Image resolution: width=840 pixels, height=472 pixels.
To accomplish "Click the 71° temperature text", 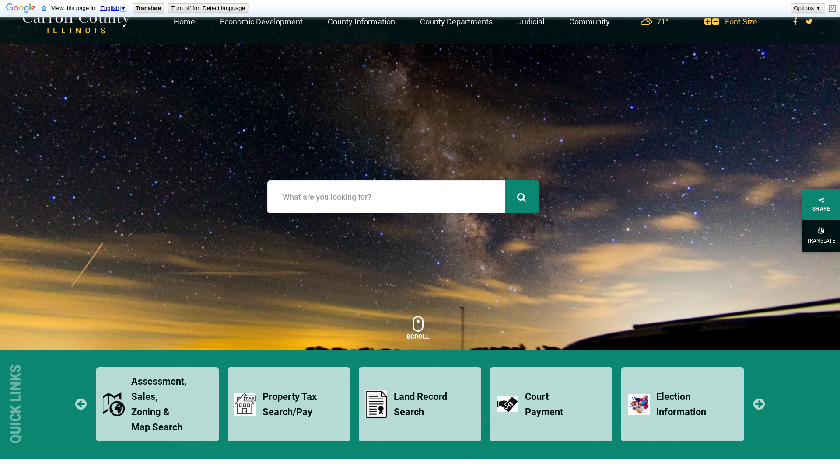I will [x=662, y=22].
